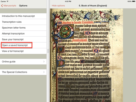Open Introduction to this manuscript
Viewport: 136px width, 102px height.
tap(23, 16)
